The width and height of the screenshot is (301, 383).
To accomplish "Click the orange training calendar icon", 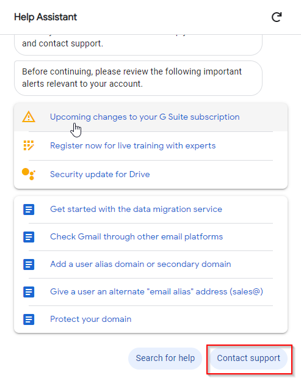I will click(x=29, y=145).
